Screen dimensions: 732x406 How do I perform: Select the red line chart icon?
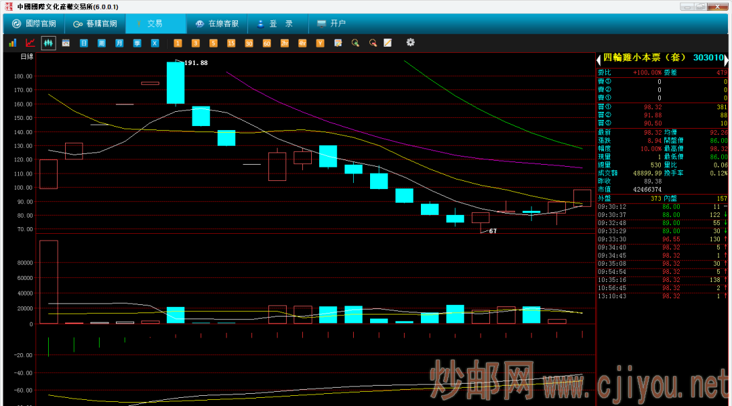pyautogui.click(x=30, y=43)
